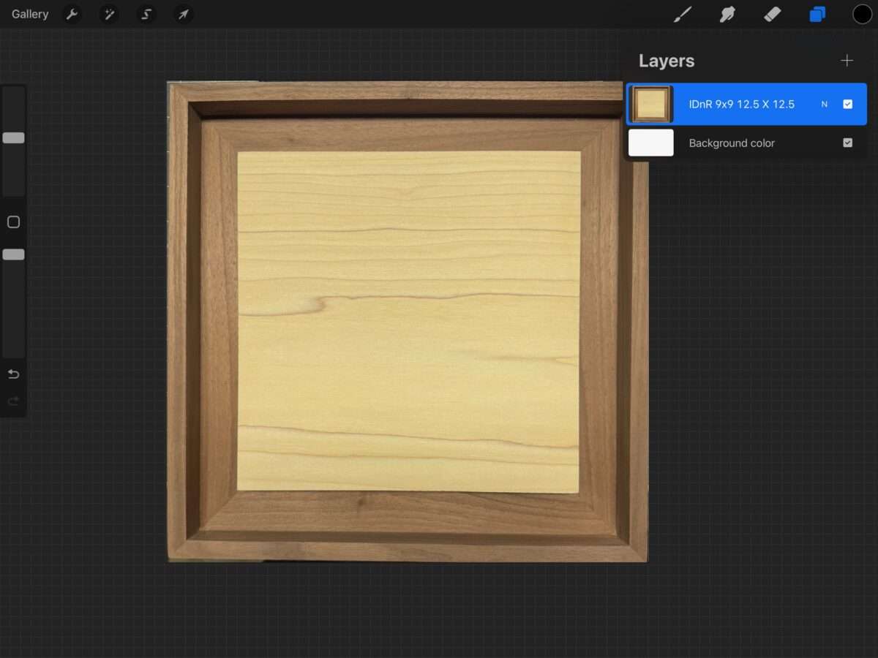The width and height of the screenshot is (878, 658).
Task: Open the Actions wrench menu
Action: (x=72, y=14)
